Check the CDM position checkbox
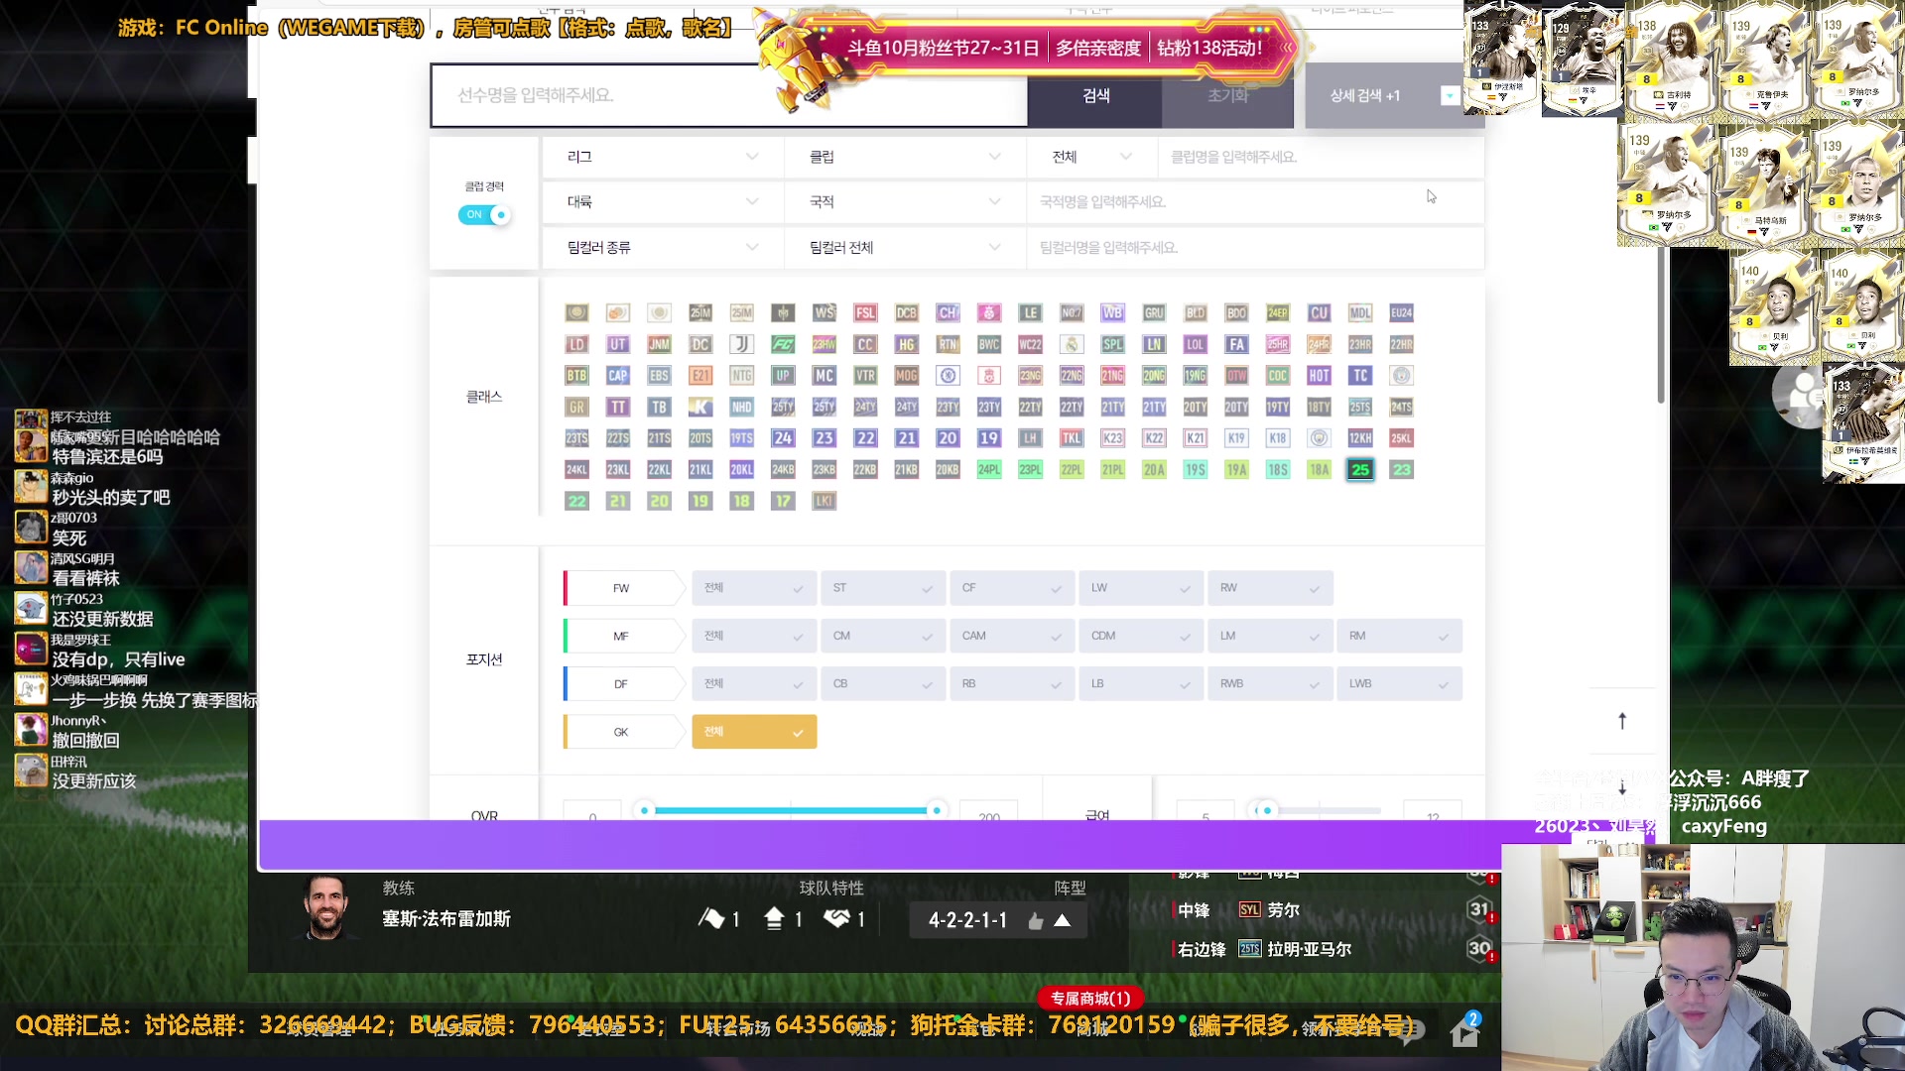1905x1071 pixels. 1141,636
